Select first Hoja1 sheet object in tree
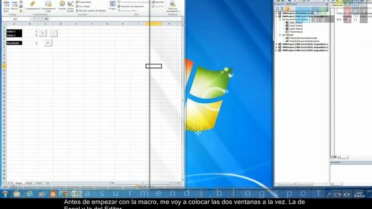This screenshot has width=372, height=209. (x=295, y=23)
